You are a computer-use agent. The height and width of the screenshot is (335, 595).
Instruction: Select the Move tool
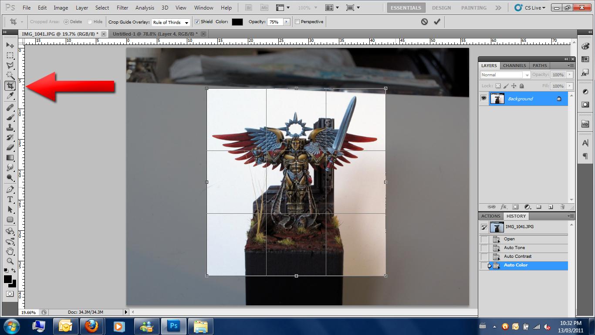10,45
